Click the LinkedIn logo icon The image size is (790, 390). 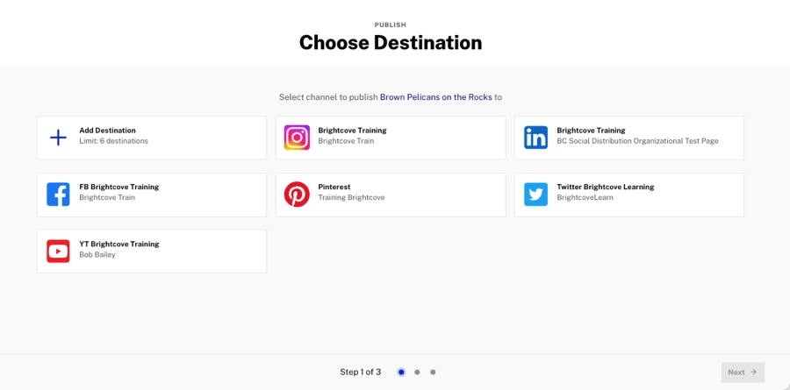click(x=535, y=138)
